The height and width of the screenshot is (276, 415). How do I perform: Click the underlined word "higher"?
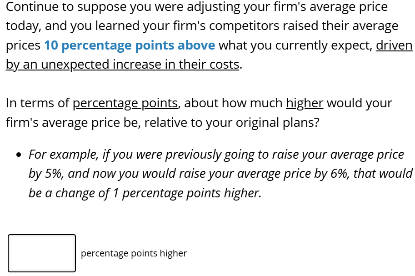coord(305,103)
